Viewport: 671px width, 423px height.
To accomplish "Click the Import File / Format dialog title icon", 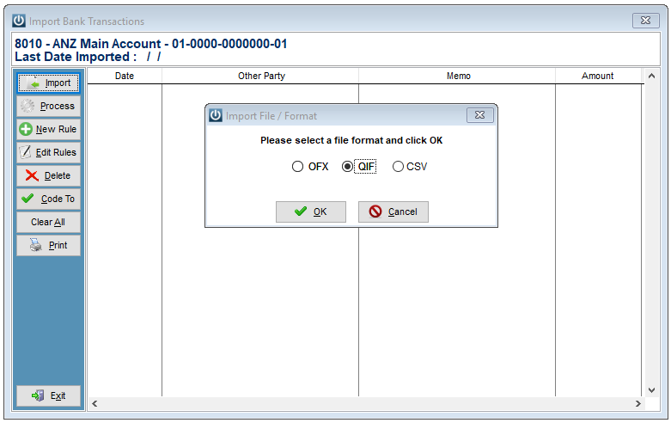I will pos(216,115).
